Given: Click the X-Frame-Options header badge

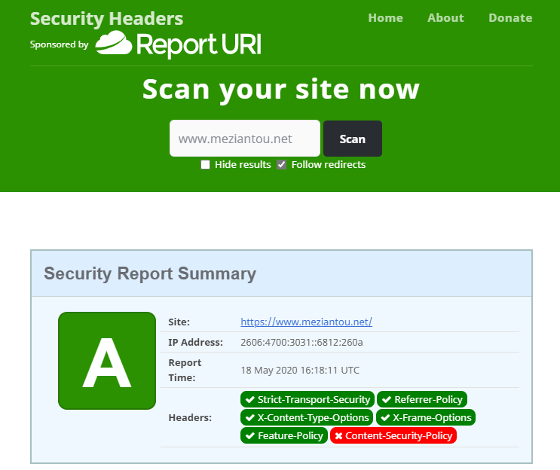Looking at the screenshot, I should [x=425, y=417].
